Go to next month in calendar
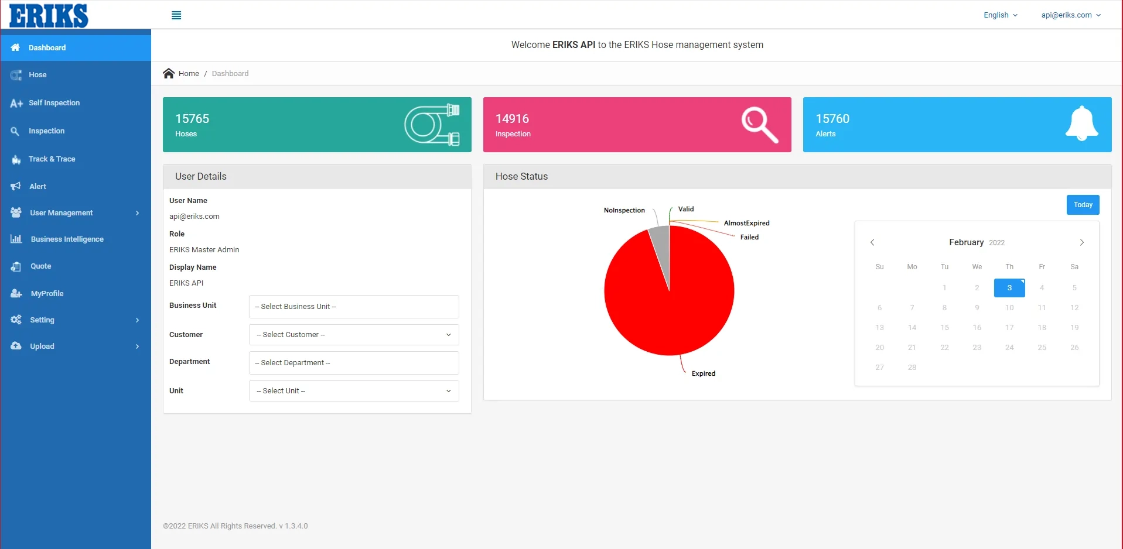1123x549 pixels. pos(1082,242)
